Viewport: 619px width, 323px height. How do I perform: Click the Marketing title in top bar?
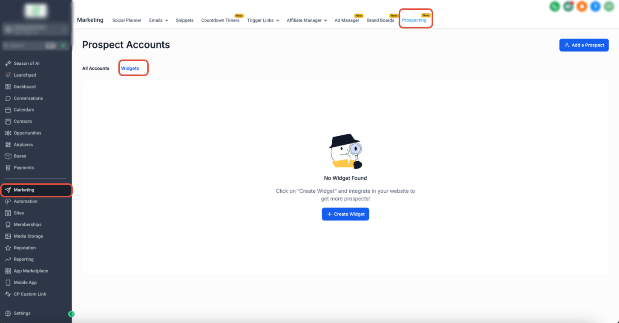coord(90,20)
